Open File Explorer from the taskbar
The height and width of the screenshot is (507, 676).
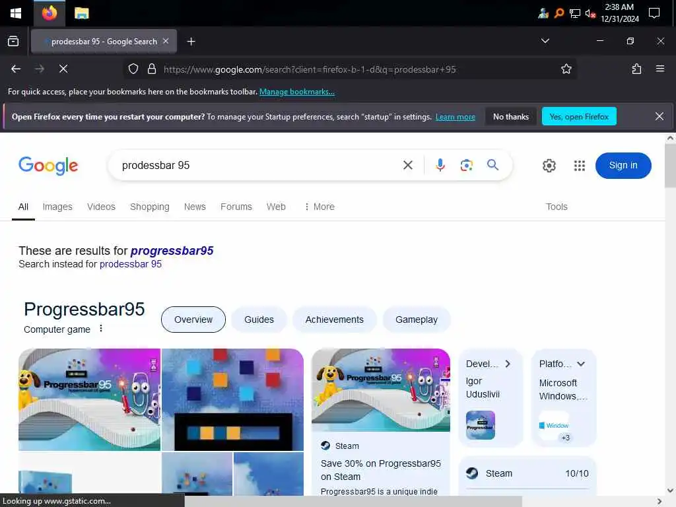coord(81,13)
